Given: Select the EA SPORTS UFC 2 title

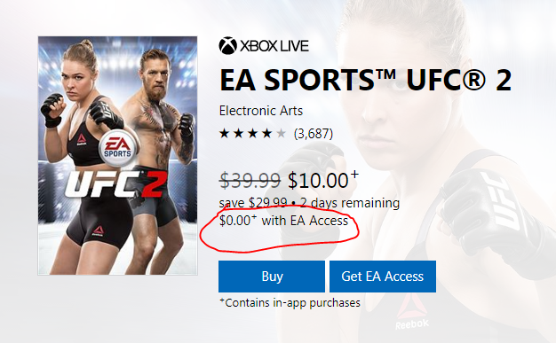Looking at the screenshot, I should coord(366,80).
